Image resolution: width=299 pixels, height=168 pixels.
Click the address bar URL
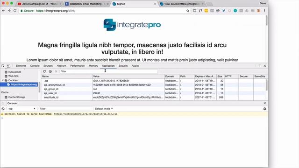(56, 11)
